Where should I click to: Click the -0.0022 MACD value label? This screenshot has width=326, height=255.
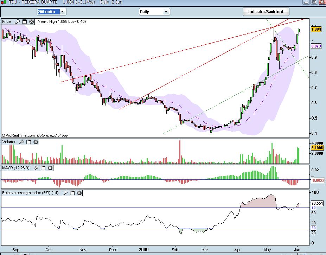[x=318, y=180]
